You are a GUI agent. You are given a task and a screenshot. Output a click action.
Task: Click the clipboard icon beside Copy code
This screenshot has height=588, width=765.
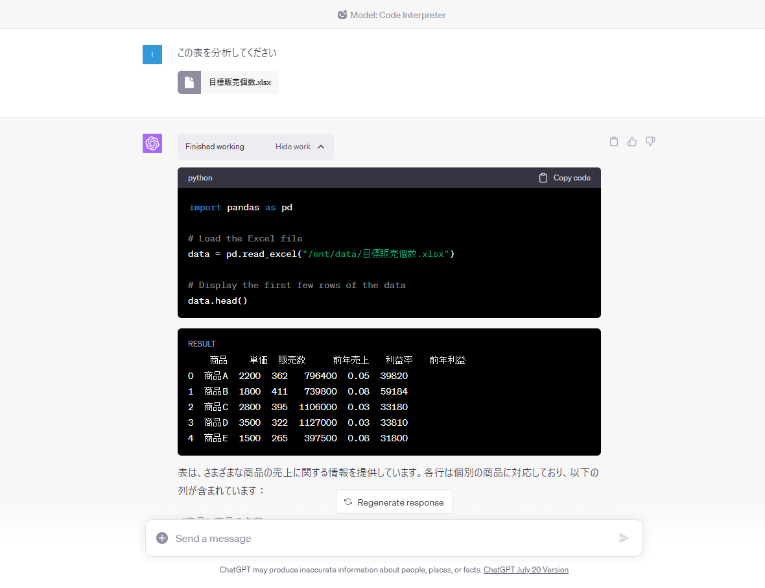click(543, 177)
